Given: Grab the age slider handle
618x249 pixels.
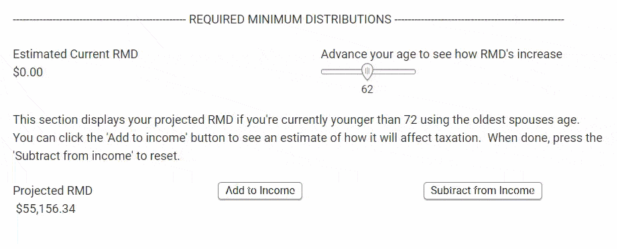Looking at the screenshot, I should coord(367,72).
